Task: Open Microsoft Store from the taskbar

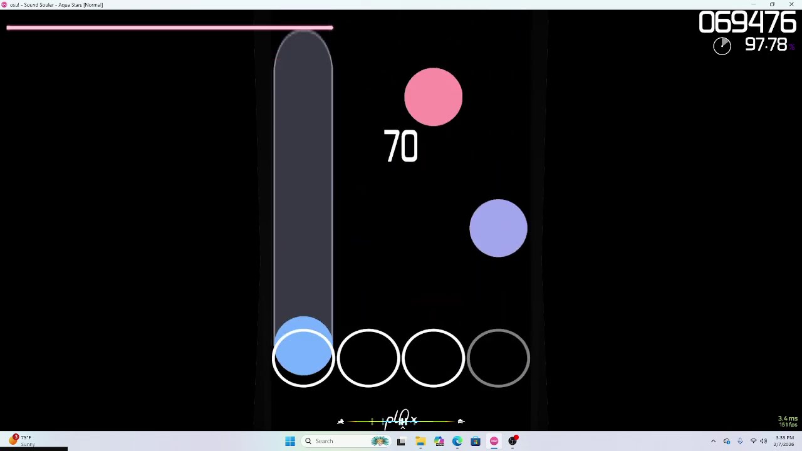Action: [476, 441]
